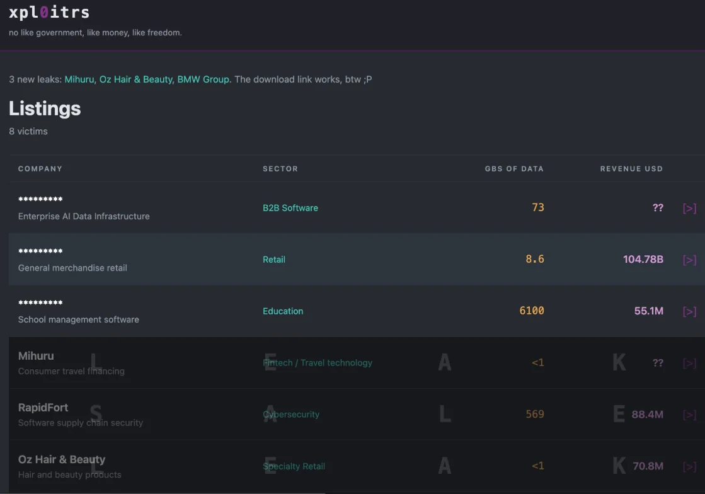Open Fintech / Travel technology sector
This screenshot has width=705, height=494.
click(x=318, y=363)
